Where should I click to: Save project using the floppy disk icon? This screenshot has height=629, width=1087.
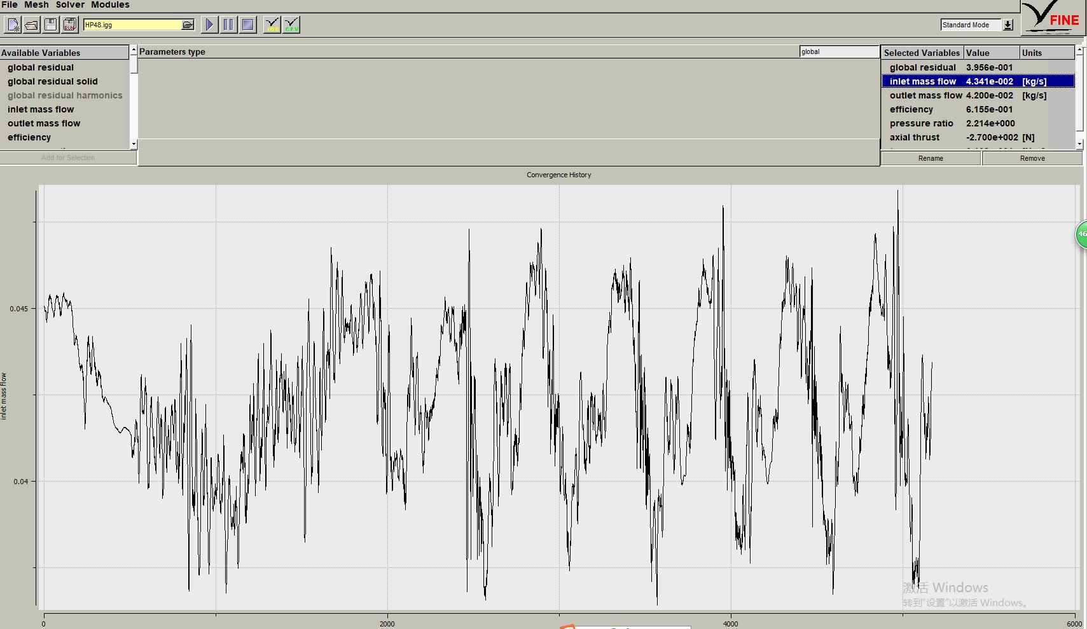pos(51,25)
